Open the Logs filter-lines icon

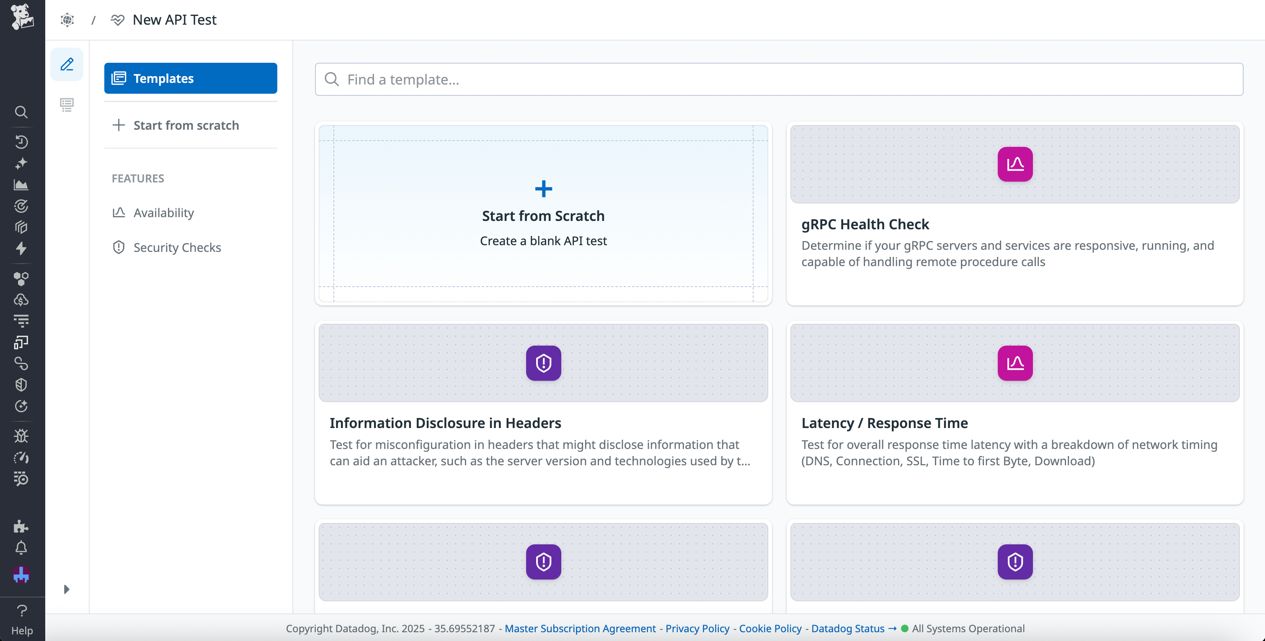(22, 319)
